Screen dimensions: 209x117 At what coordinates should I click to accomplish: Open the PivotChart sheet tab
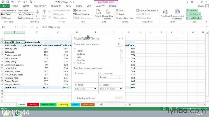88,105
